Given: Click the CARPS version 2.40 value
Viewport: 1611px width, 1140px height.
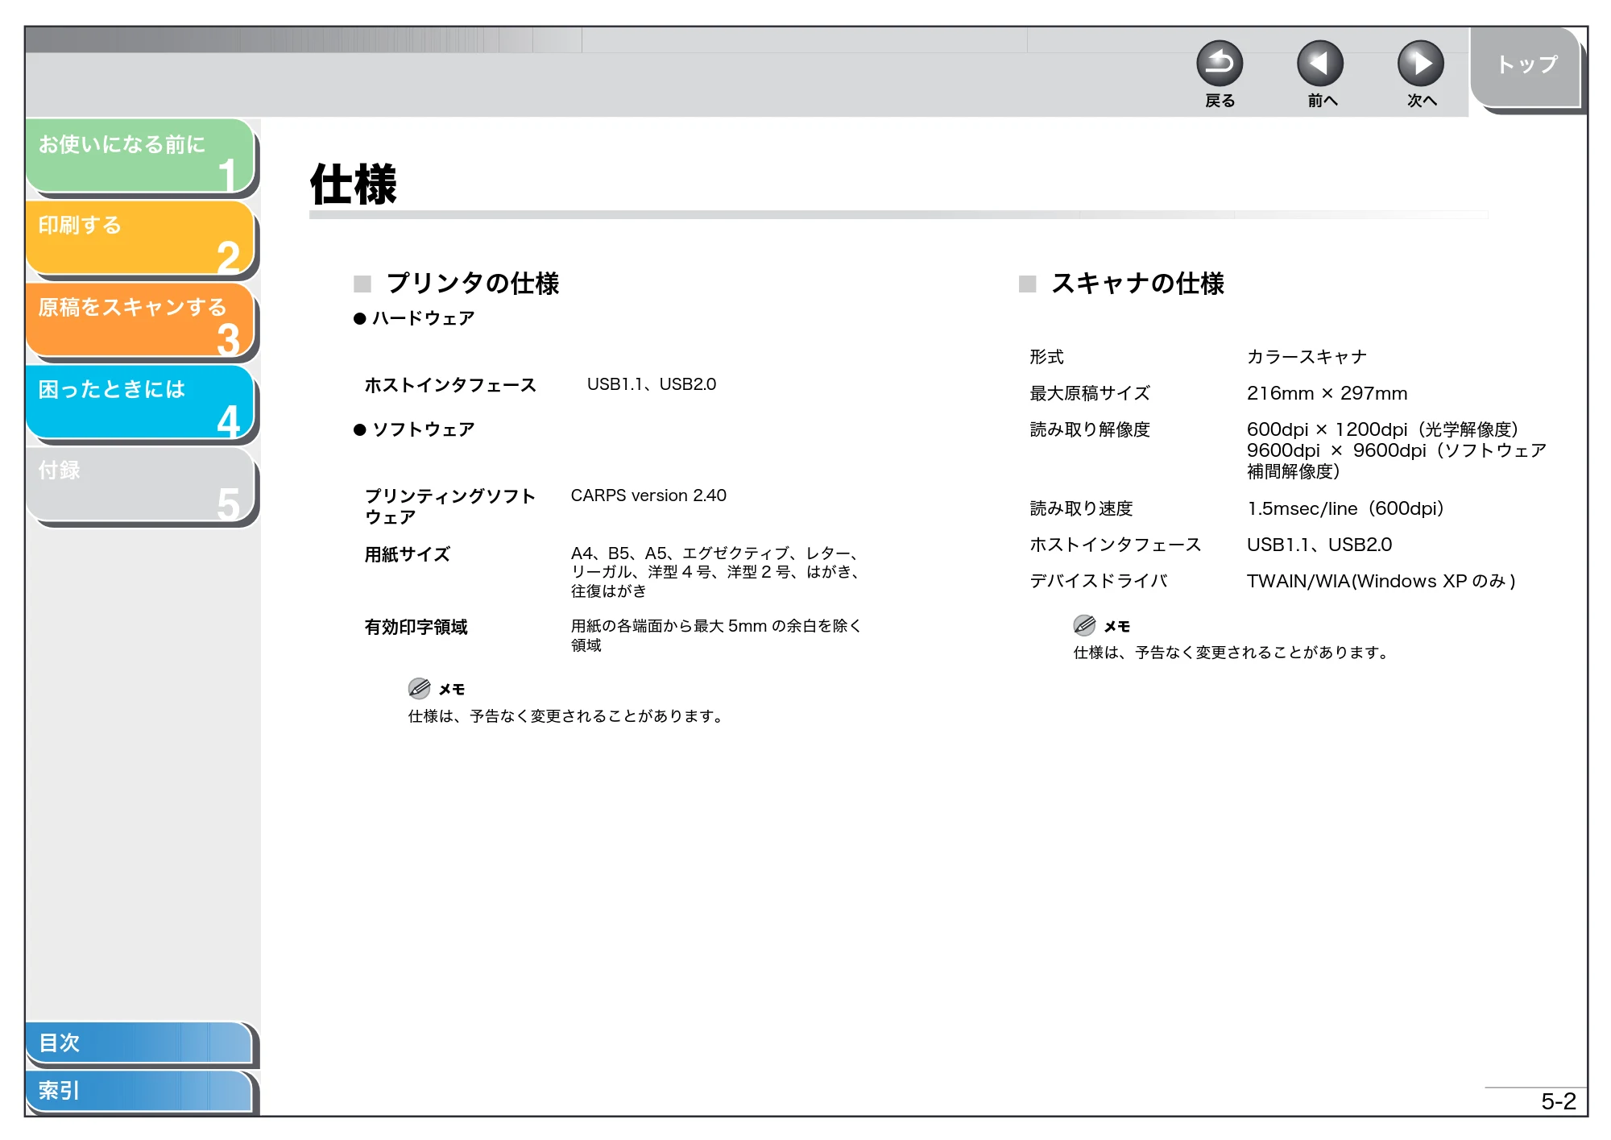Looking at the screenshot, I should tap(648, 495).
